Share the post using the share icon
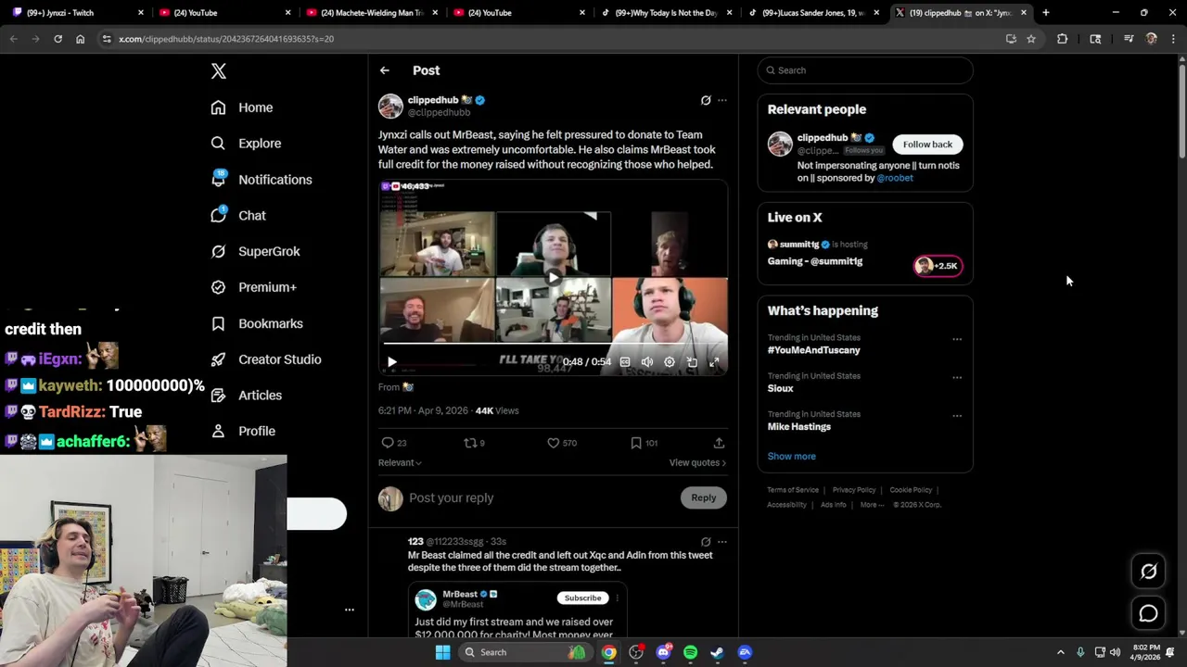1187x667 pixels. [719, 443]
